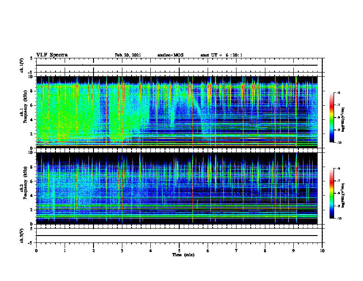Click the "0" tick on time axis
Viewport: 363px width, 281px height.
(x=36, y=251)
